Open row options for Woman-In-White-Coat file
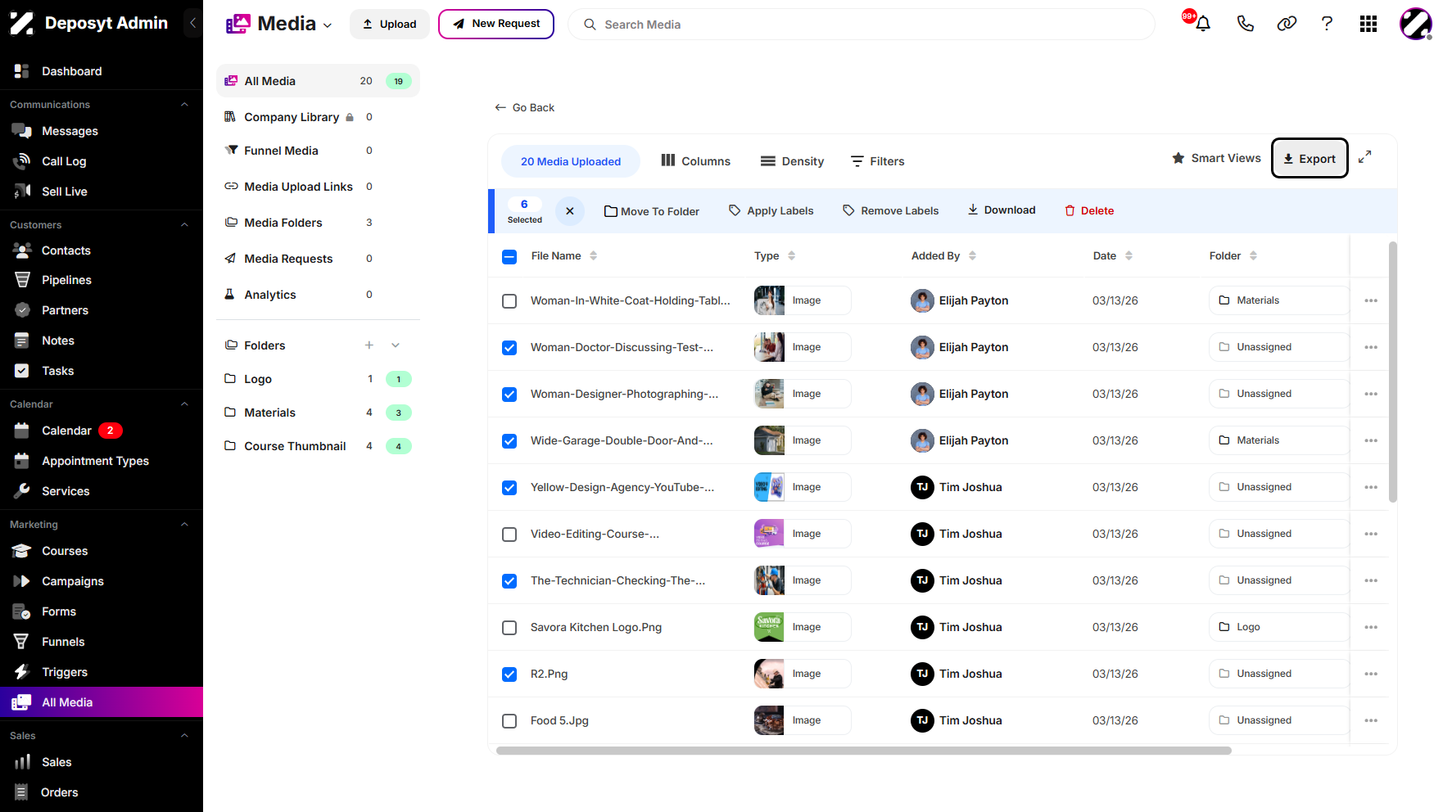Viewport: 1452px width, 812px height. [1371, 300]
